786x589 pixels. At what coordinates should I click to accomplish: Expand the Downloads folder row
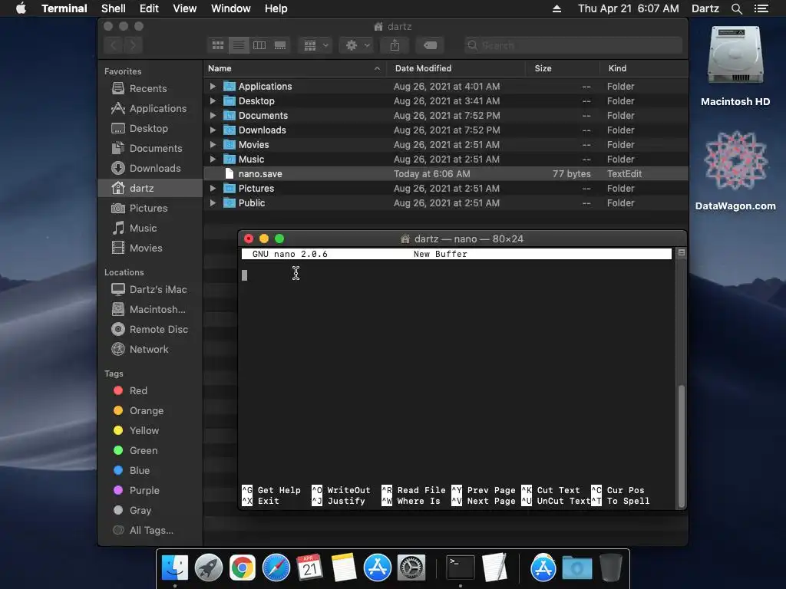213,130
